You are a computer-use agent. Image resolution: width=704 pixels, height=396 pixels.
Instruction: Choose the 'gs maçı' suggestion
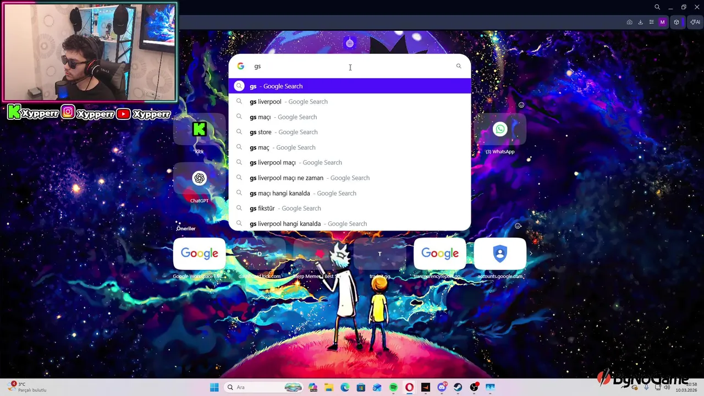[x=350, y=117]
